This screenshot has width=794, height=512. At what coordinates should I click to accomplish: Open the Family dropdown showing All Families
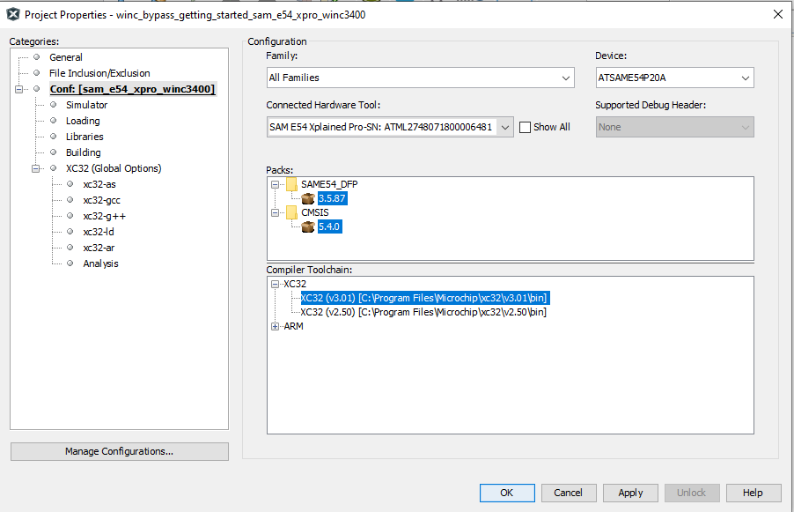[x=420, y=78]
